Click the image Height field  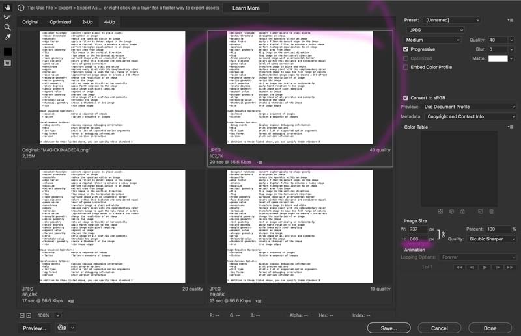pyautogui.click(x=417, y=239)
